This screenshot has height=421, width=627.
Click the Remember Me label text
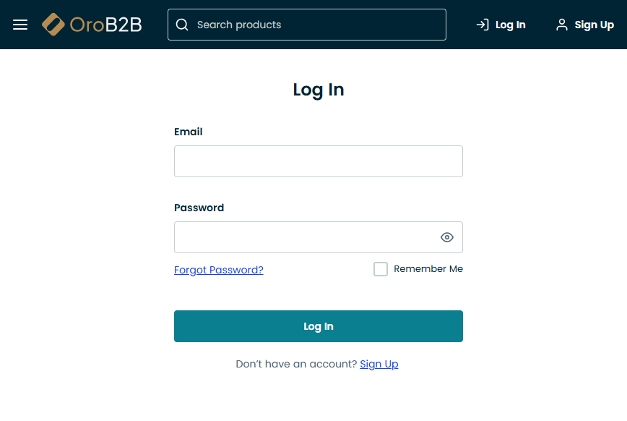click(428, 269)
